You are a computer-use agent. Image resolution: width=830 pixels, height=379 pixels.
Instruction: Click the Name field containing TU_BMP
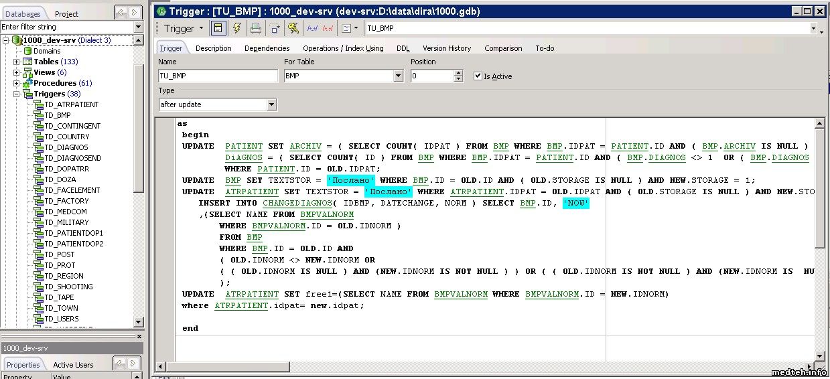pyautogui.click(x=218, y=76)
